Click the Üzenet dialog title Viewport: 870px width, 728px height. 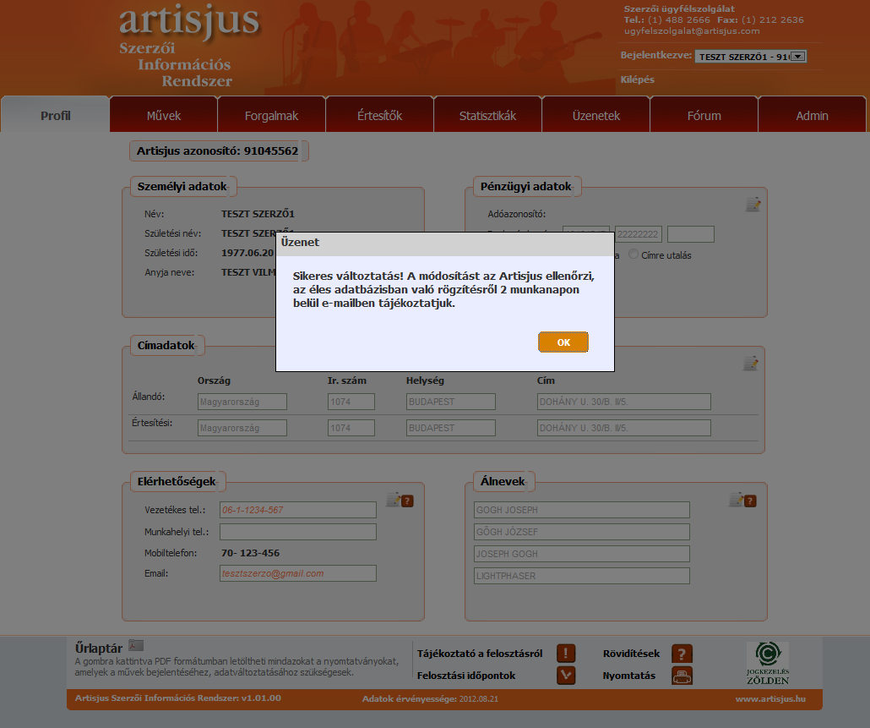(x=300, y=242)
